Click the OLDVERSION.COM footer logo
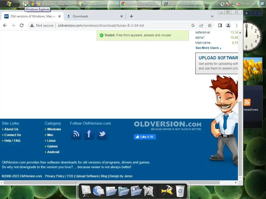 click(168, 126)
